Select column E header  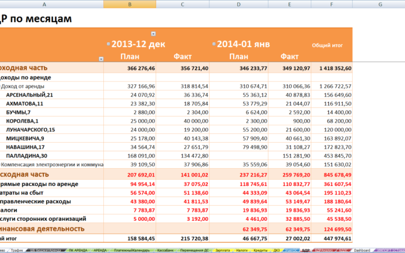289,4
